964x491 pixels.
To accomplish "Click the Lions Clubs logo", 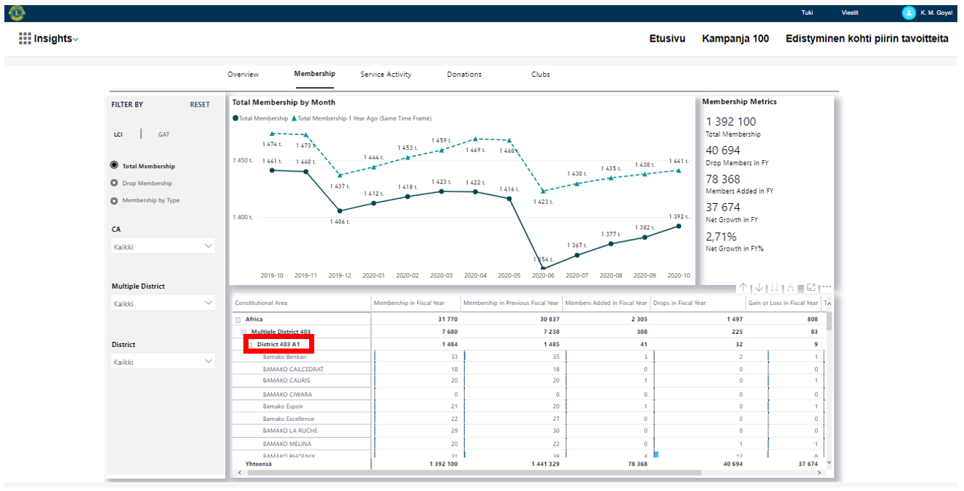I will click(x=17, y=12).
